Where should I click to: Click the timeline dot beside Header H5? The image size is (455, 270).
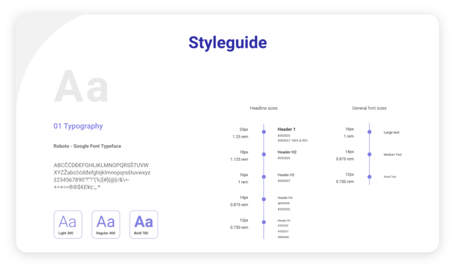tap(264, 222)
